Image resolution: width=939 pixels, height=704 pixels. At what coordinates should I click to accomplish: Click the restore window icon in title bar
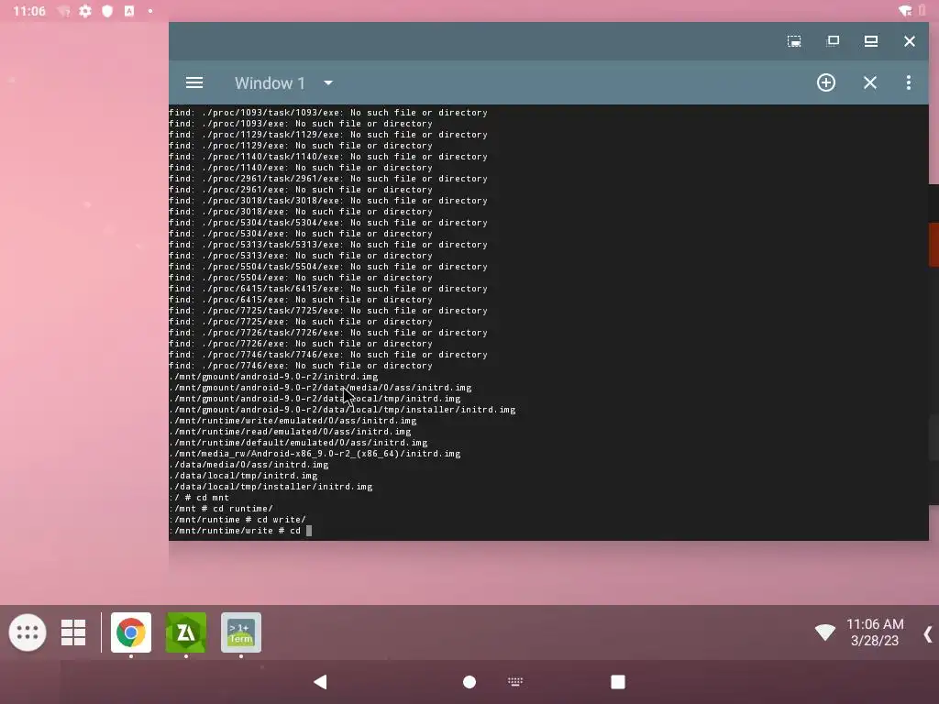tap(833, 40)
